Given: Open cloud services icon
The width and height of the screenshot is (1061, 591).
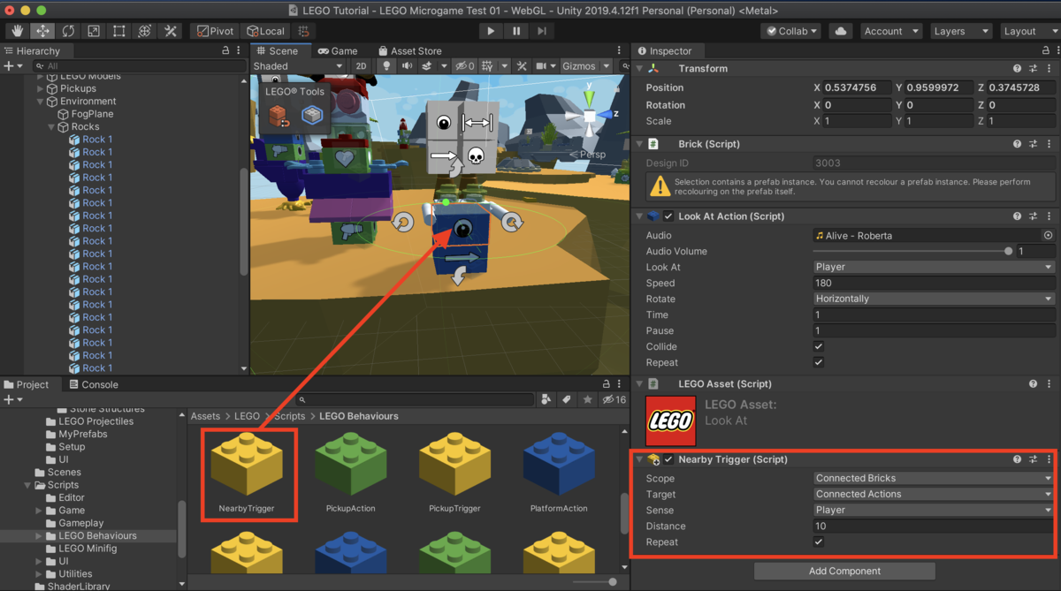Looking at the screenshot, I should [840, 31].
